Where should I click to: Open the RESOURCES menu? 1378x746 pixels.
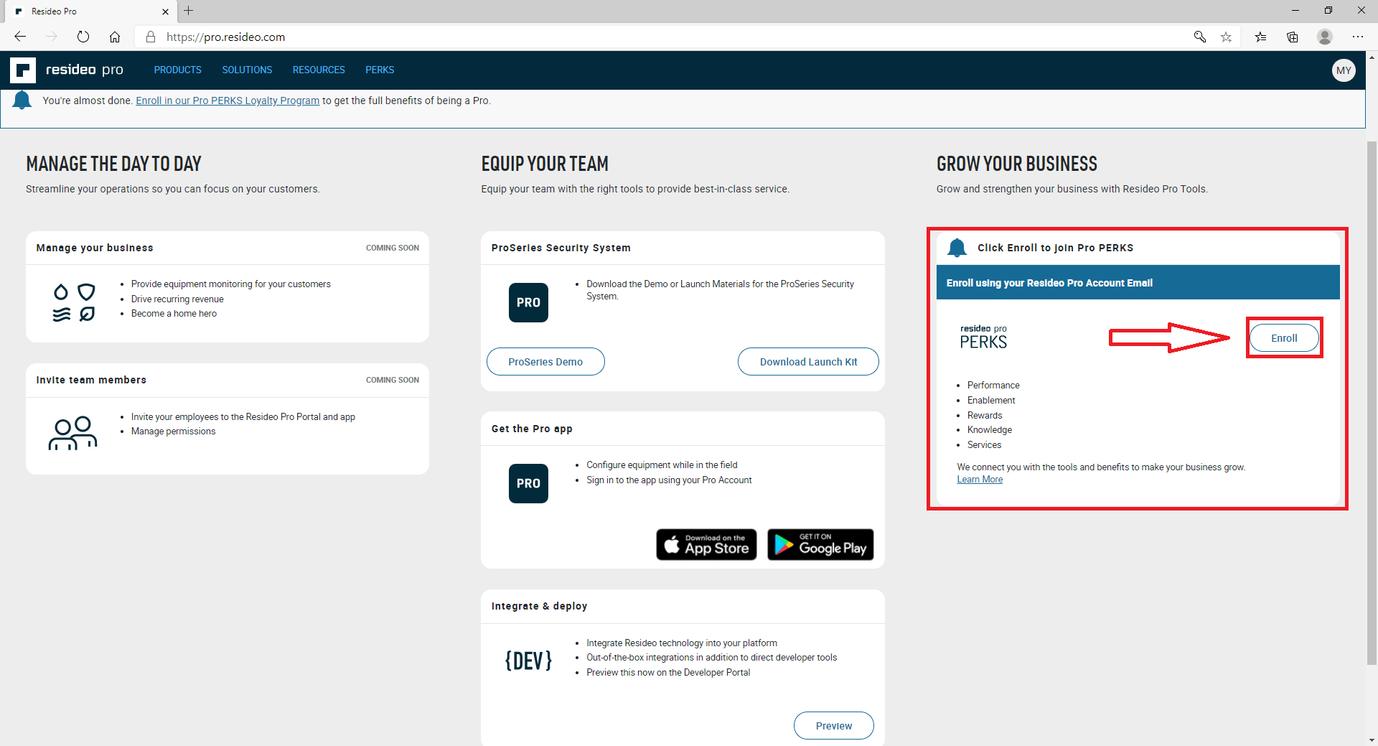point(319,70)
